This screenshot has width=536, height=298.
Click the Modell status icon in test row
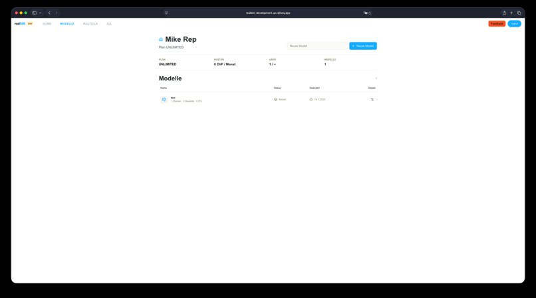[x=275, y=100]
